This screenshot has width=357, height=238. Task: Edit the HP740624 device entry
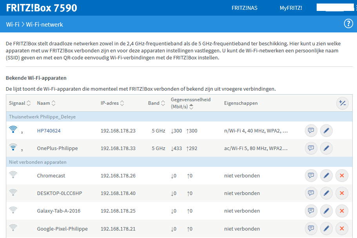[326, 131]
